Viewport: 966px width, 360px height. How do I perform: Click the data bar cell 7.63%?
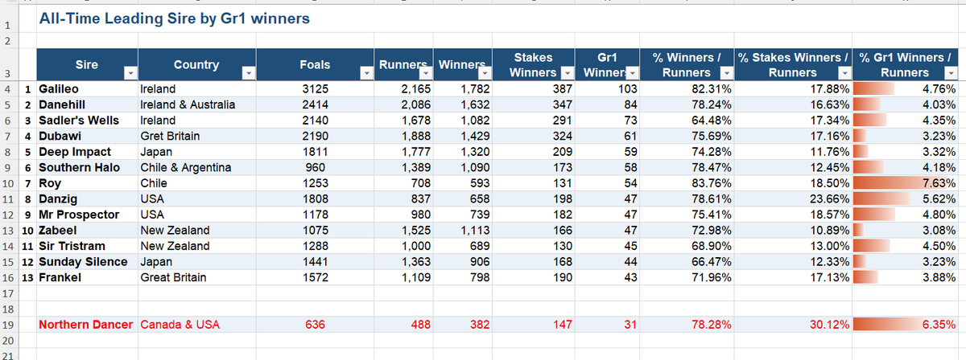point(906,183)
